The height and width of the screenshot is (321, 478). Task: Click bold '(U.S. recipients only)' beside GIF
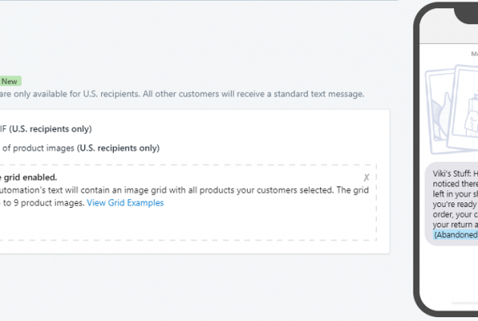(52, 128)
